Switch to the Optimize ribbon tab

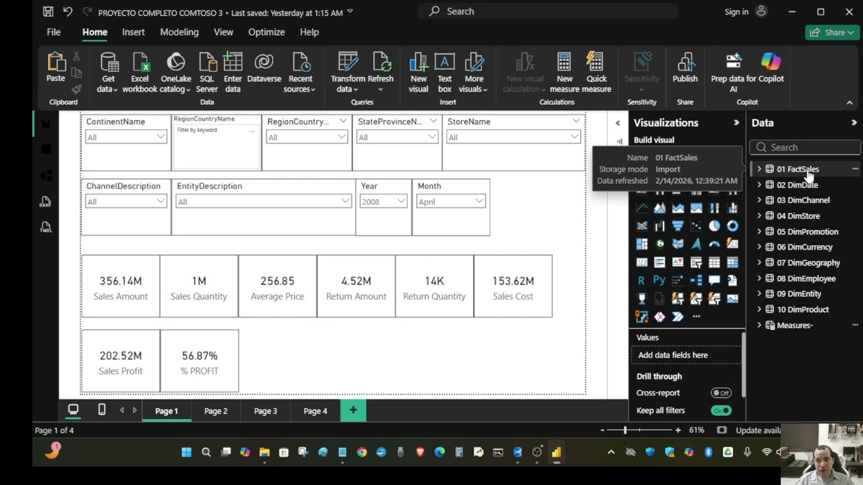tap(266, 32)
